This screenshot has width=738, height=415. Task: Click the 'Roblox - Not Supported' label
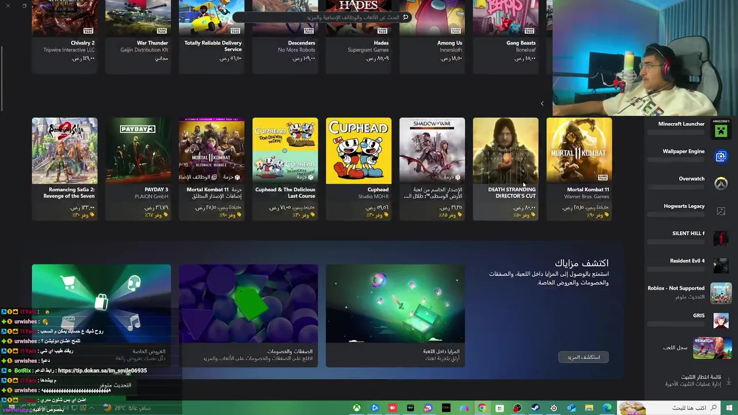(x=676, y=288)
